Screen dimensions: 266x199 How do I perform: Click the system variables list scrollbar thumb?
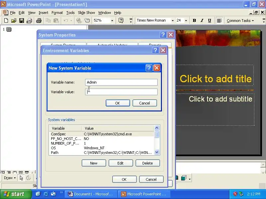(157, 134)
